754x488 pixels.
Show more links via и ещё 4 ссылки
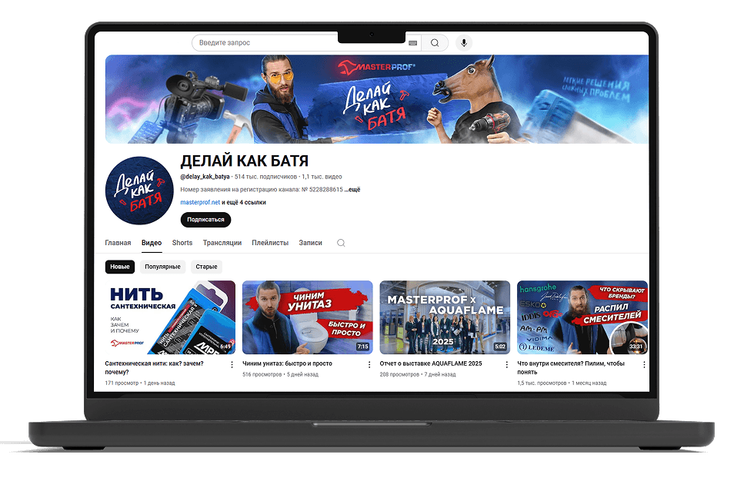click(x=244, y=202)
